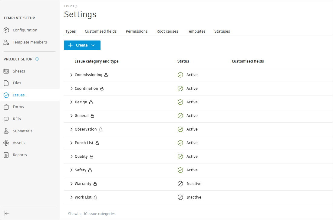Expand the Warranty issue category

tap(71, 184)
